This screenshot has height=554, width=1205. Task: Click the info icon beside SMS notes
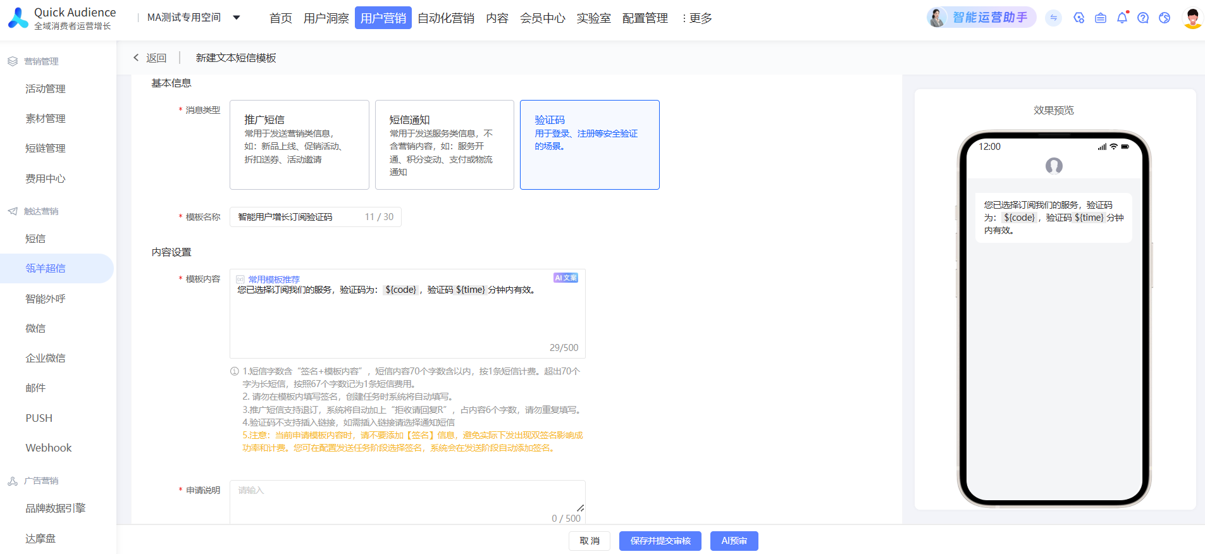click(235, 371)
